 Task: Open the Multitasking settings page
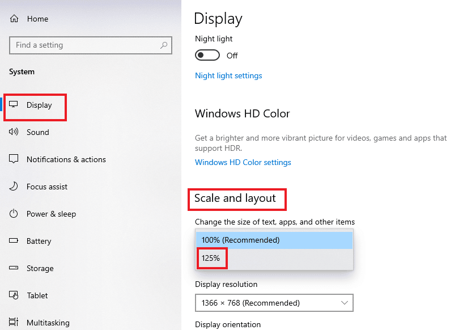pyautogui.click(x=48, y=323)
